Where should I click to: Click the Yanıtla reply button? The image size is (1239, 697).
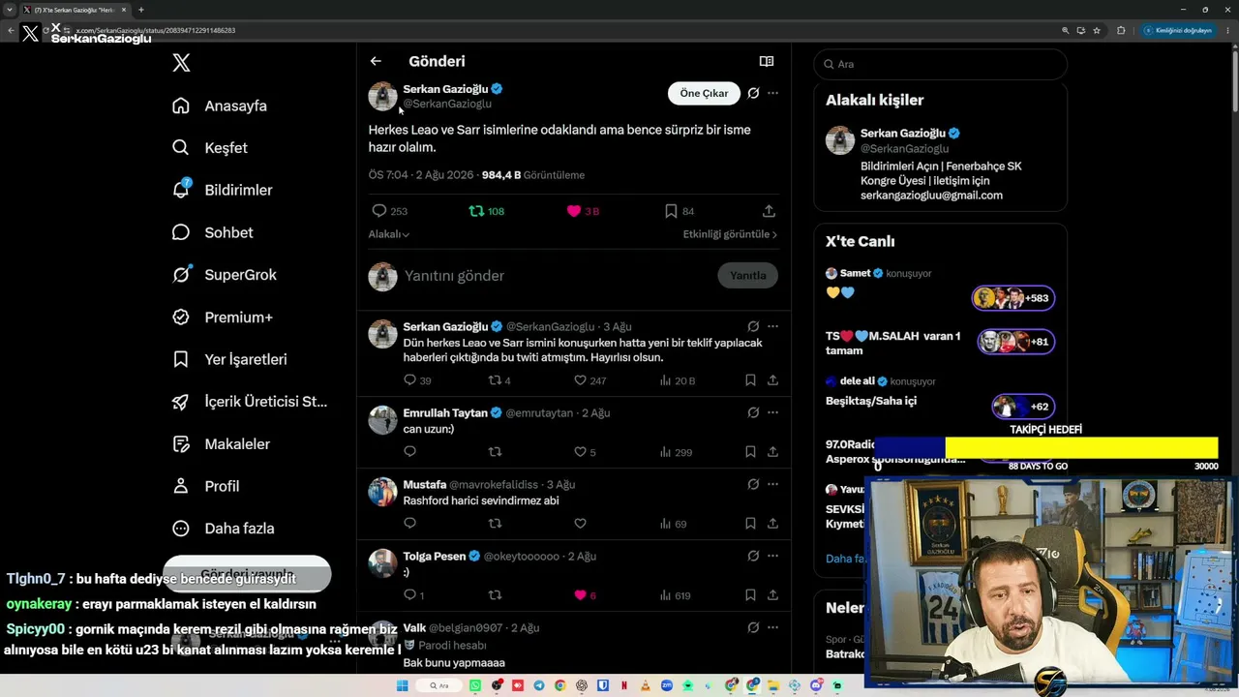pyautogui.click(x=747, y=275)
